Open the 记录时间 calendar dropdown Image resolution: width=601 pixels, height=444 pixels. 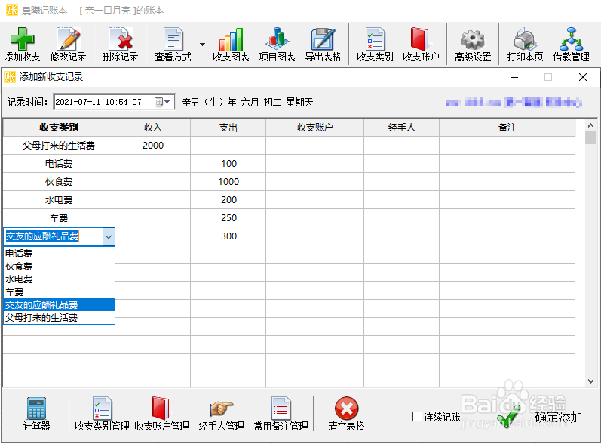pyautogui.click(x=163, y=102)
